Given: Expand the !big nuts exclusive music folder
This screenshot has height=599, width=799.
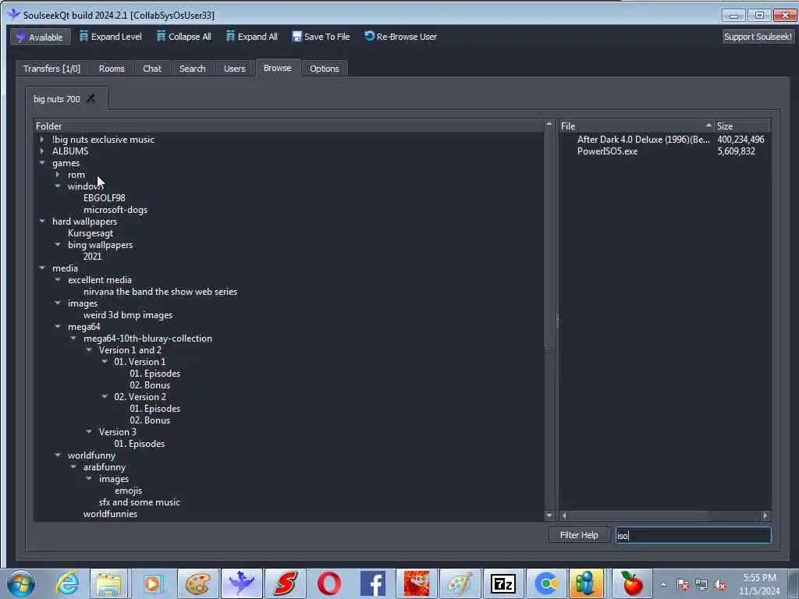Looking at the screenshot, I should pos(42,139).
